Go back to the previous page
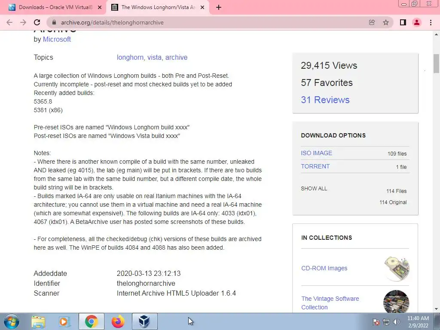 click(9, 22)
